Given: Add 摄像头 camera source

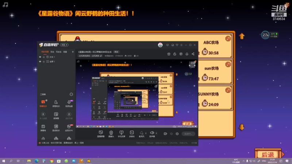Looking at the screenshot, I should coord(111,134).
